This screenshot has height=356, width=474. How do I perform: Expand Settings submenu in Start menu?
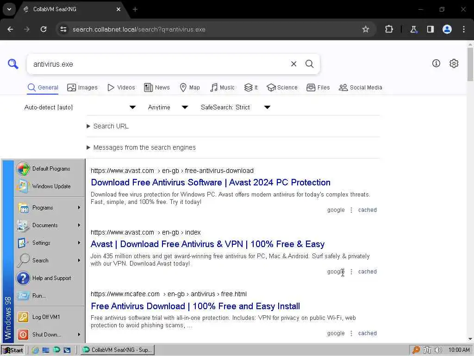pos(50,243)
